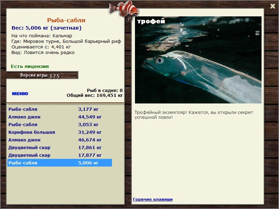Click the Трофейный экземпляр description text
Image resolution: width=279 pixels, height=209 pixels.
coord(194,115)
